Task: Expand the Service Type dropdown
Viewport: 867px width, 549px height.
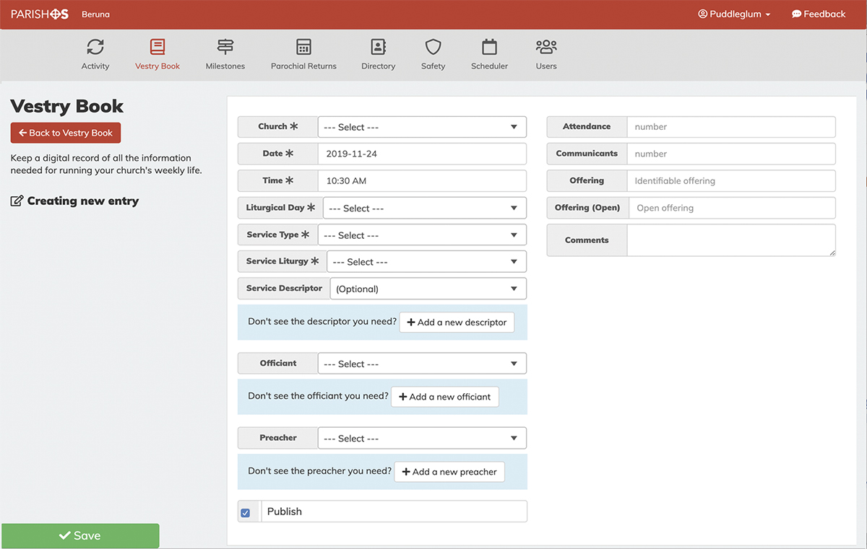Action: [422, 235]
